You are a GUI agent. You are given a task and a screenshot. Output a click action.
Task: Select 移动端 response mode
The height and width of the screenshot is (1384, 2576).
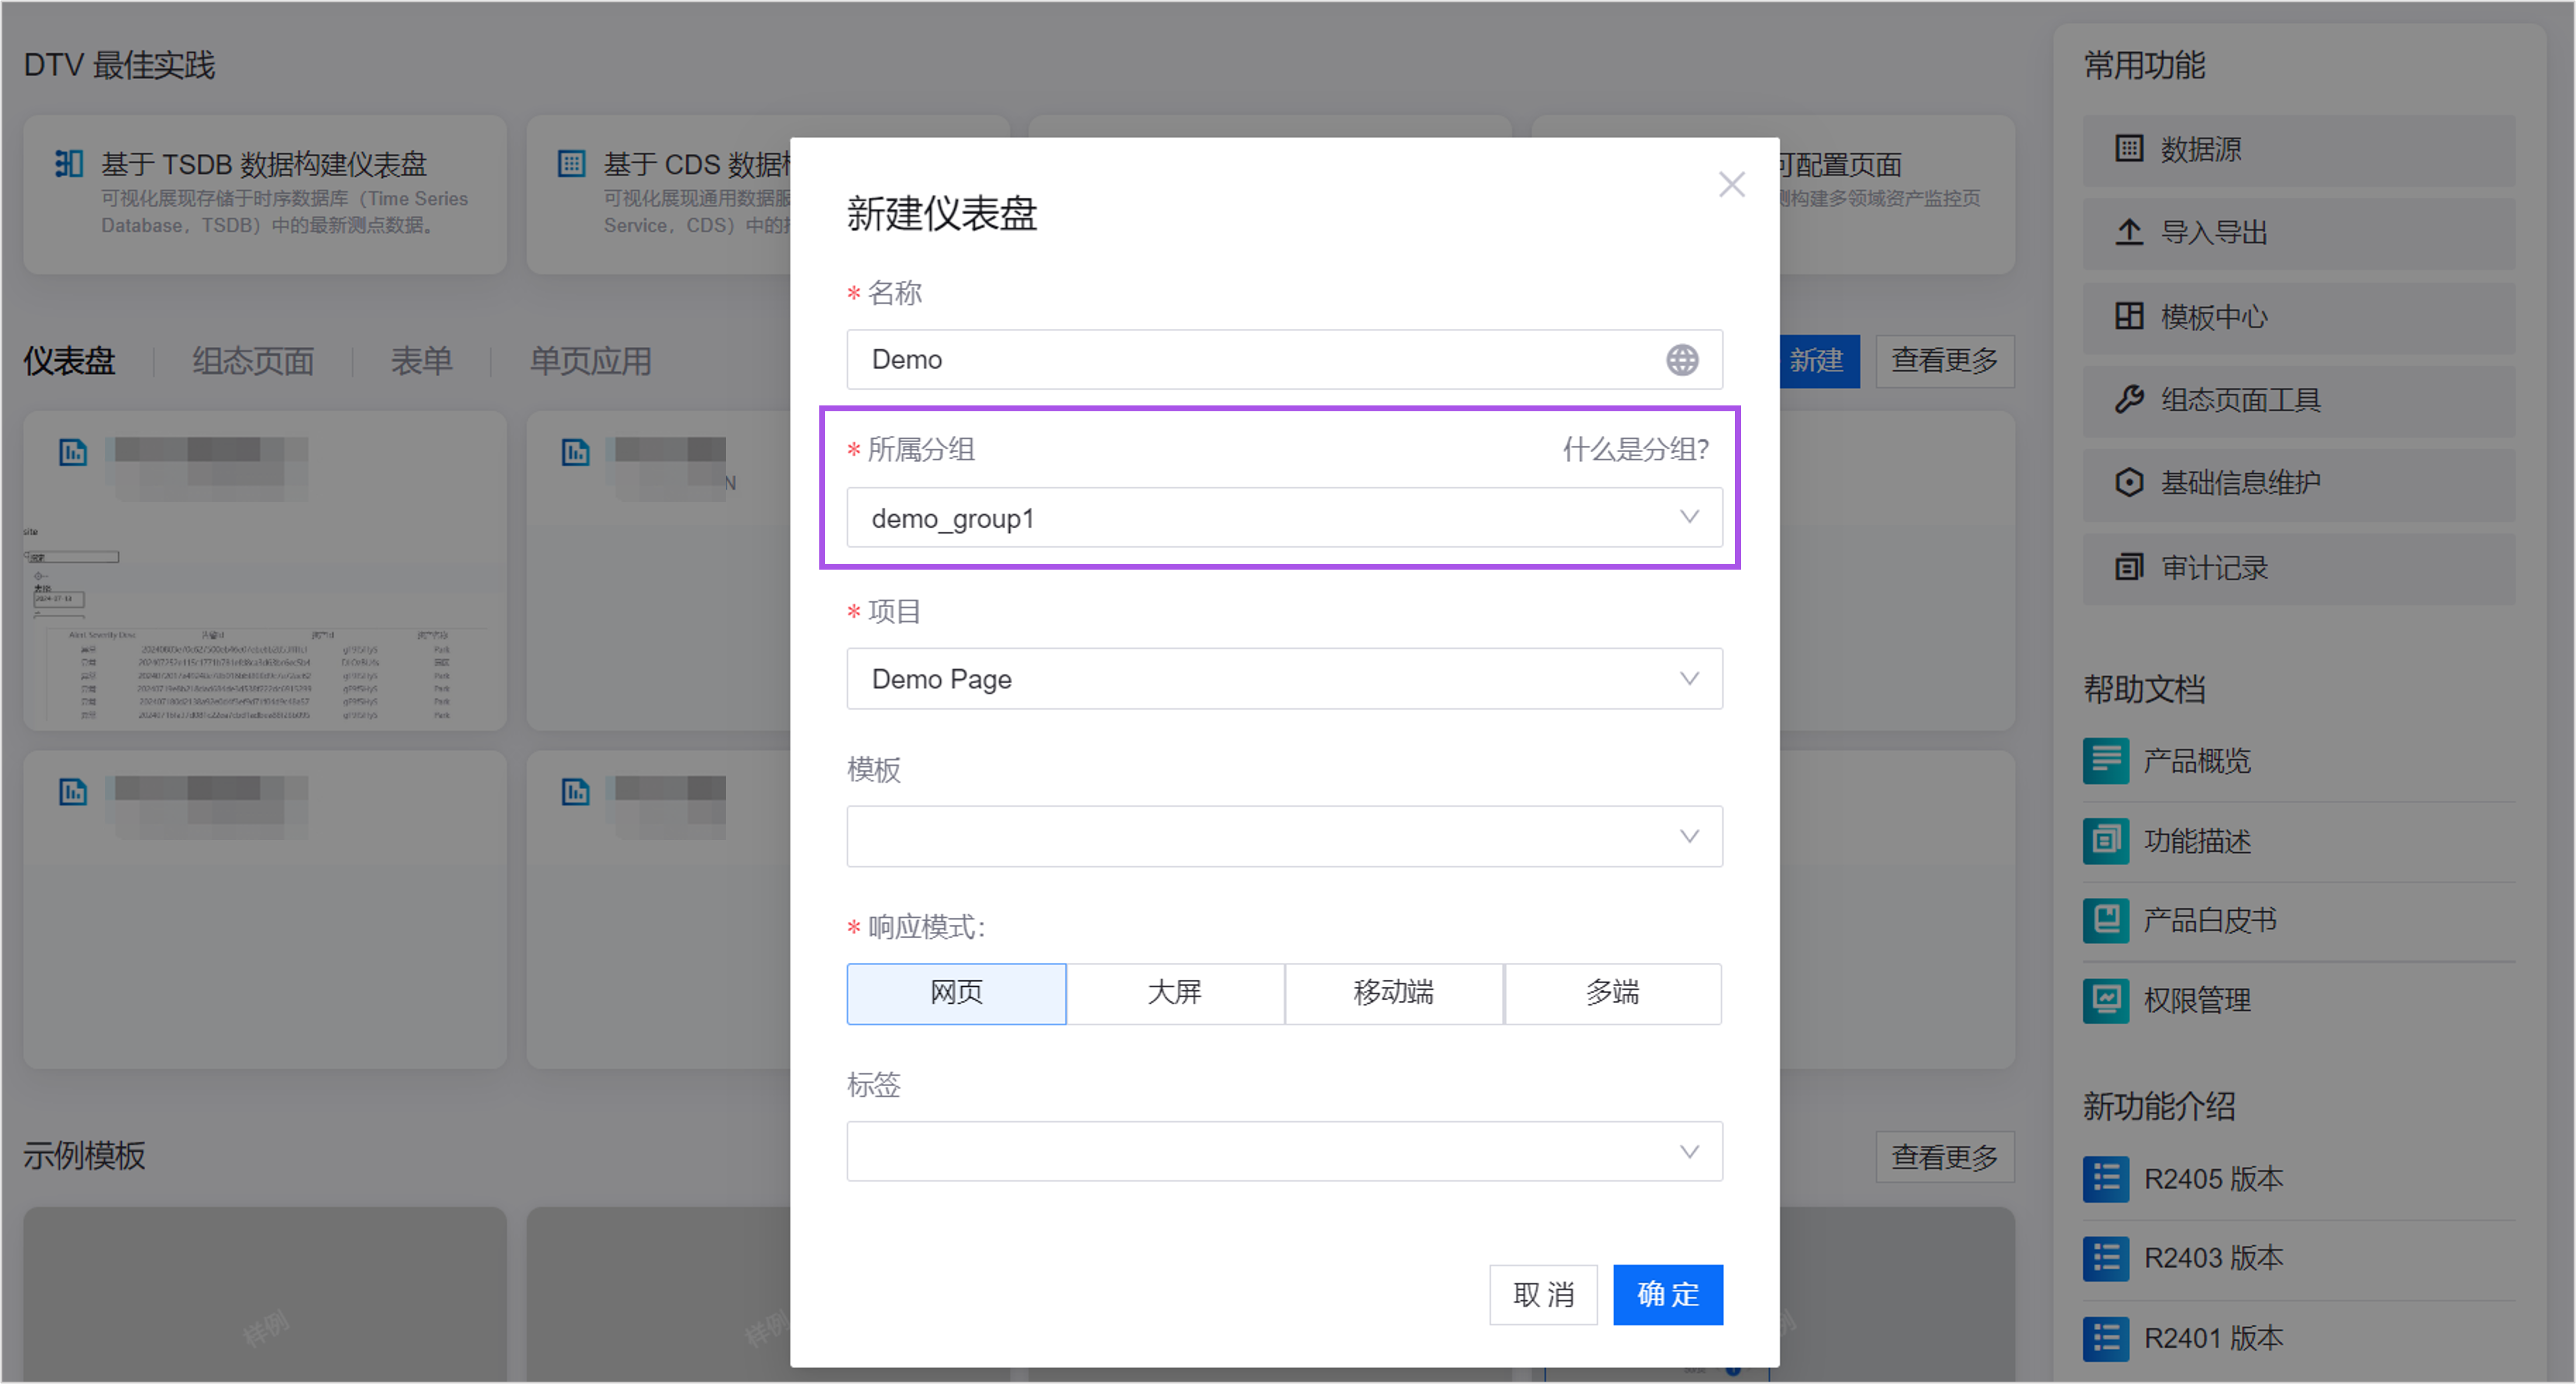pyautogui.click(x=1394, y=993)
